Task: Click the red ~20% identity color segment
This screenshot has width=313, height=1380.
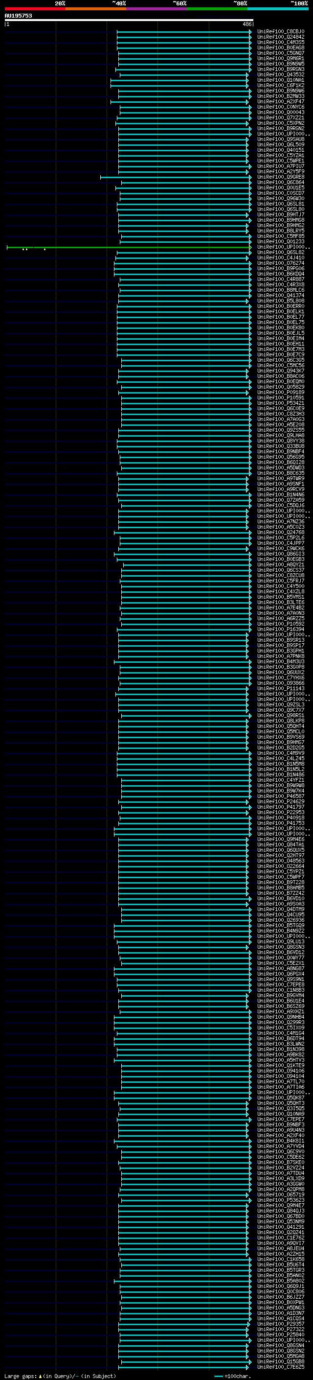Action: click(x=35, y=9)
